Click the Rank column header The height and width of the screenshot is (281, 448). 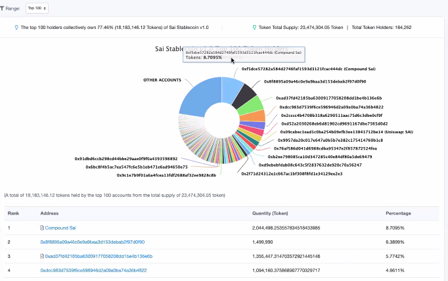[13, 213]
